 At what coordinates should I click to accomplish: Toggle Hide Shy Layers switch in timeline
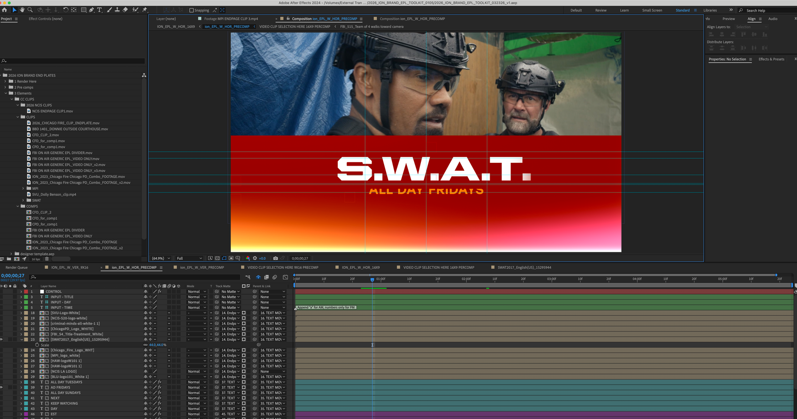[x=258, y=277]
